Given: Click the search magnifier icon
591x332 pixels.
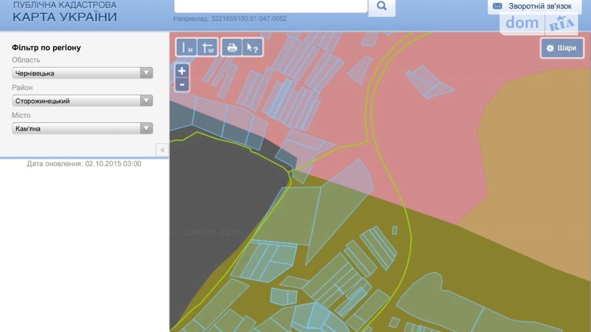Looking at the screenshot, I should click(x=382, y=6).
